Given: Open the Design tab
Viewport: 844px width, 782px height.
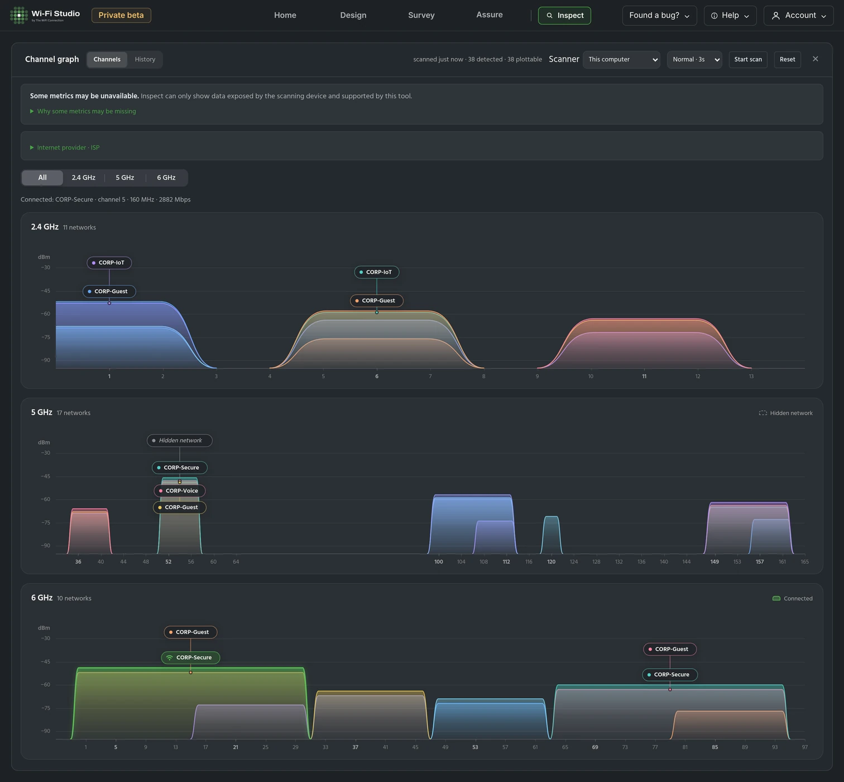Looking at the screenshot, I should [x=353, y=15].
